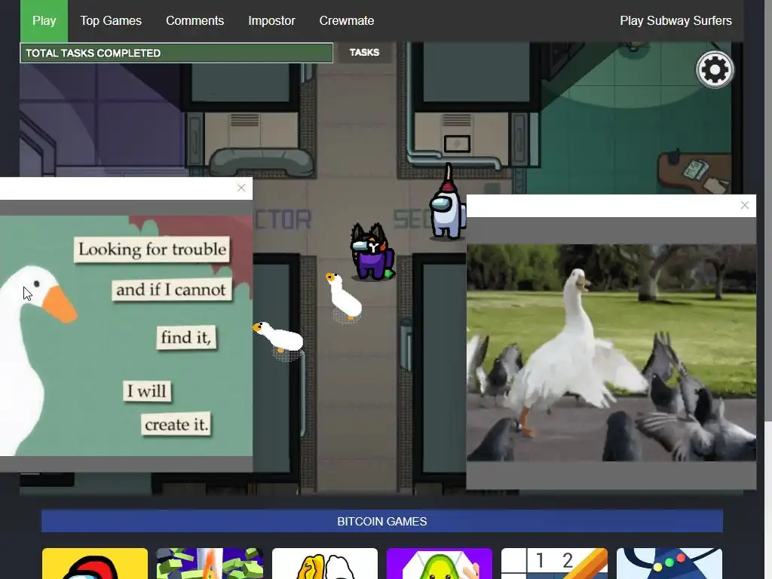This screenshot has width=772, height=579.
Task: Open the number puzzle pencil game thumbnail
Action: pos(554,563)
